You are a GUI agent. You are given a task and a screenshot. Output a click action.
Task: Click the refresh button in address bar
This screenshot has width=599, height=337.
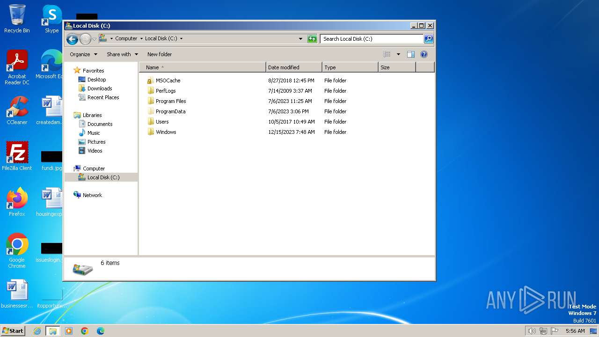click(x=312, y=39)
